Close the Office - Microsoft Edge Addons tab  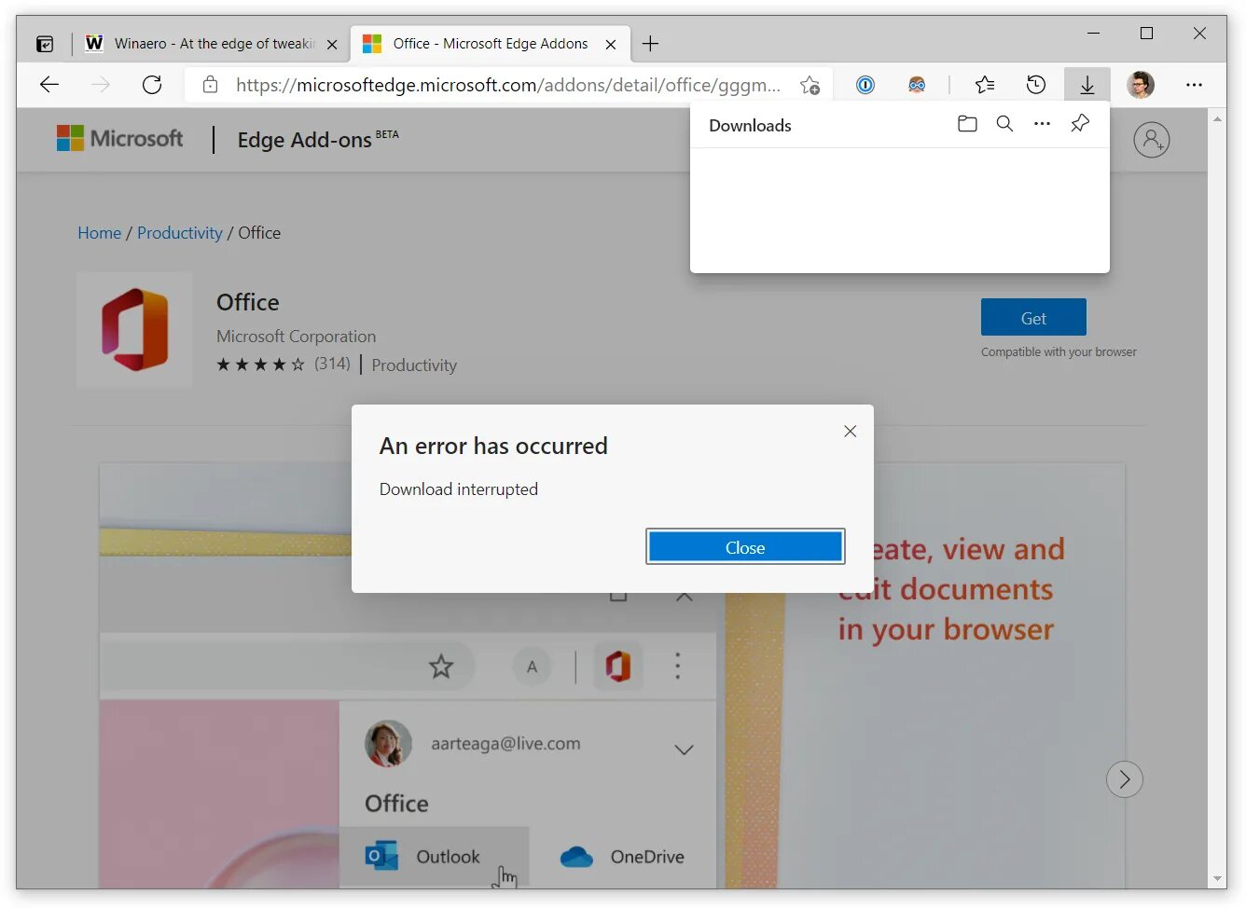click(611, 44)
